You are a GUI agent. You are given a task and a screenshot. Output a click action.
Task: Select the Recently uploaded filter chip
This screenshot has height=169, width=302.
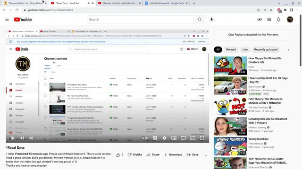coord(266,49)
